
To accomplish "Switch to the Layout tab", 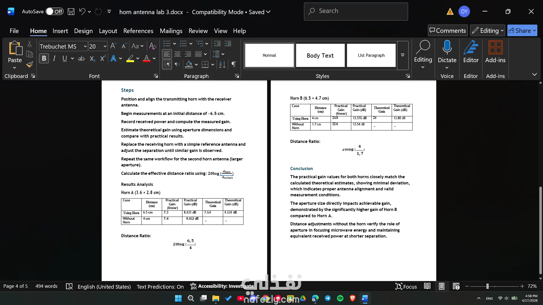I will click(x=108, y=31).
